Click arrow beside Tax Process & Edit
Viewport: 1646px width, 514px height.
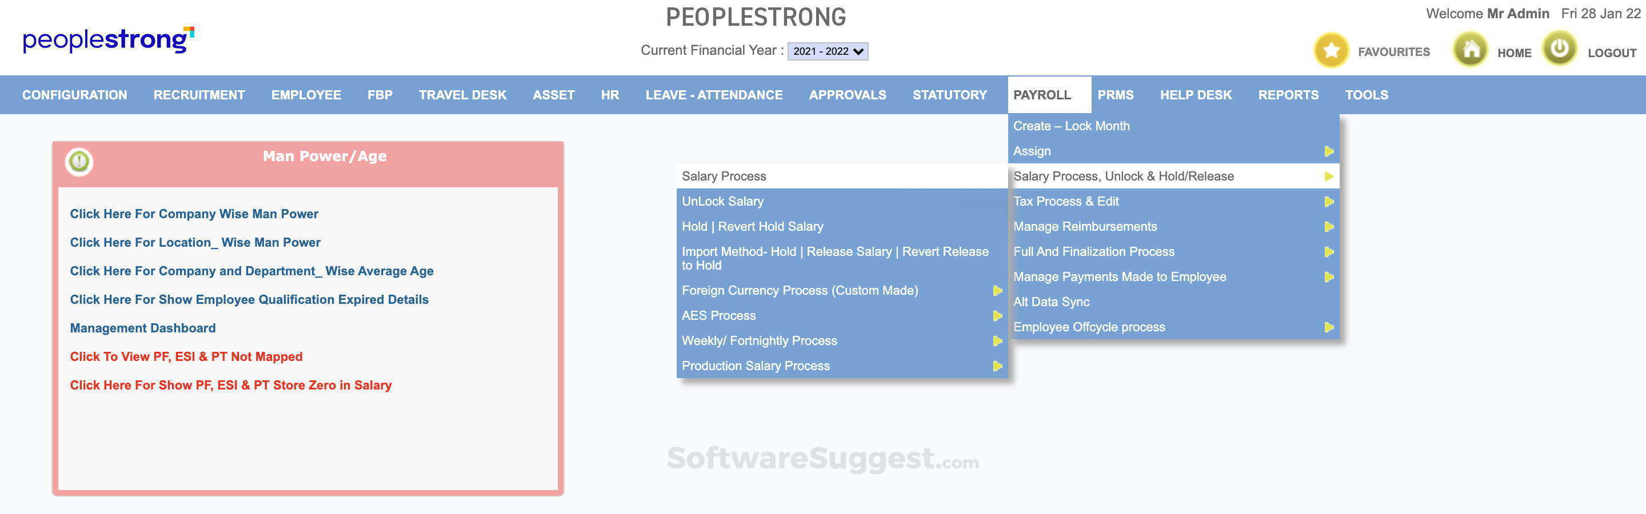pyautogui.click(x=1328, y=202)
